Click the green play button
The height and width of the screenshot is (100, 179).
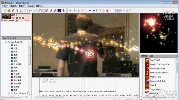pyautogui.click(x=94, y=10)
